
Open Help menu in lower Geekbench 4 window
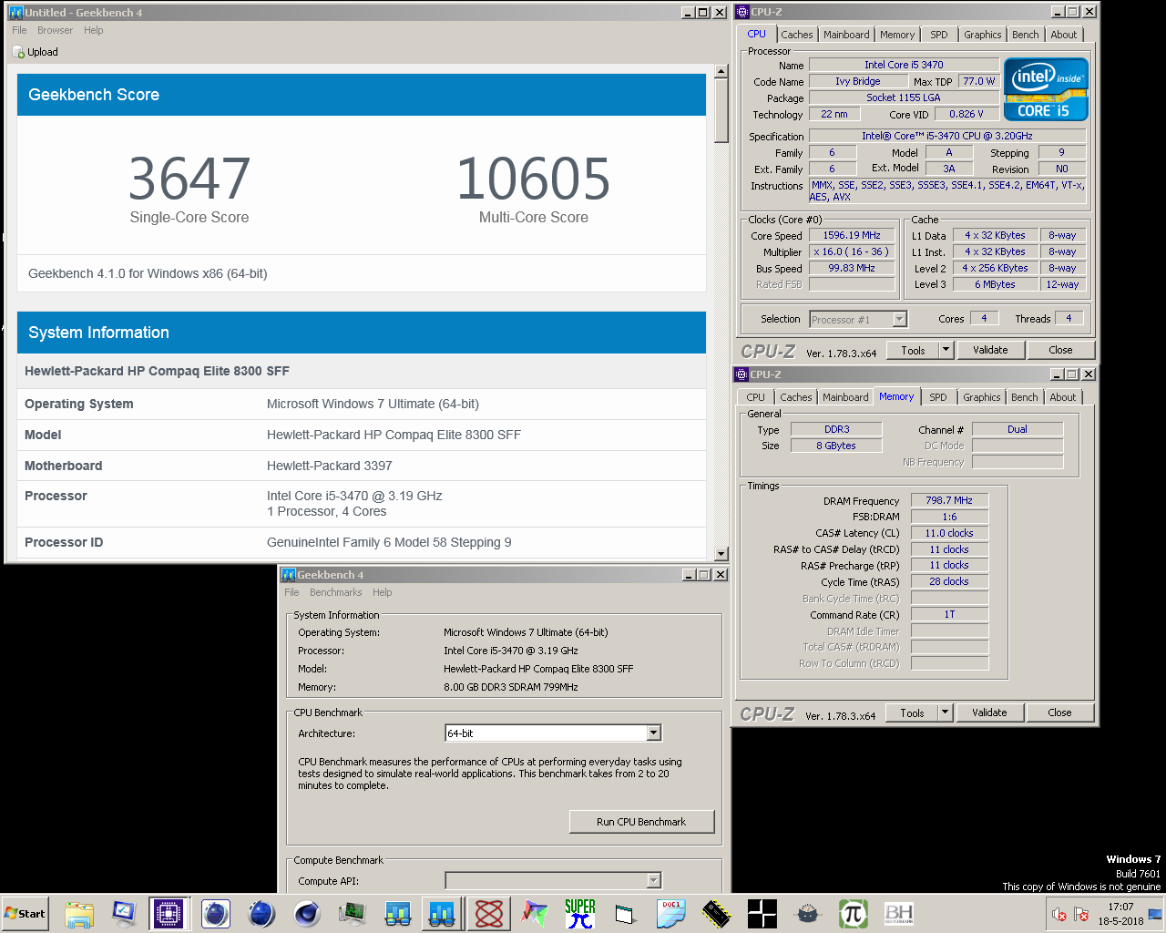click(x=382, y=592)
